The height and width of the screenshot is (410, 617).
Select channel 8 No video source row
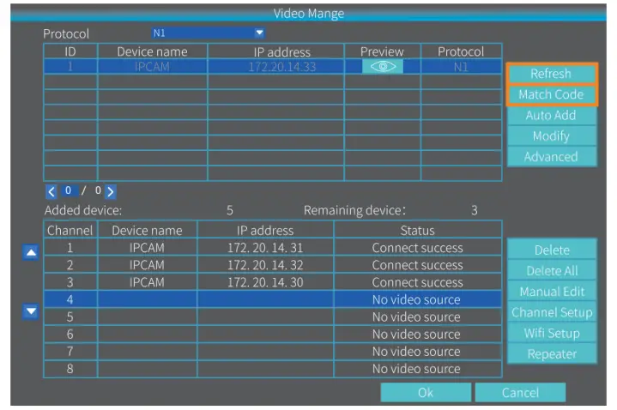[272, 369]
